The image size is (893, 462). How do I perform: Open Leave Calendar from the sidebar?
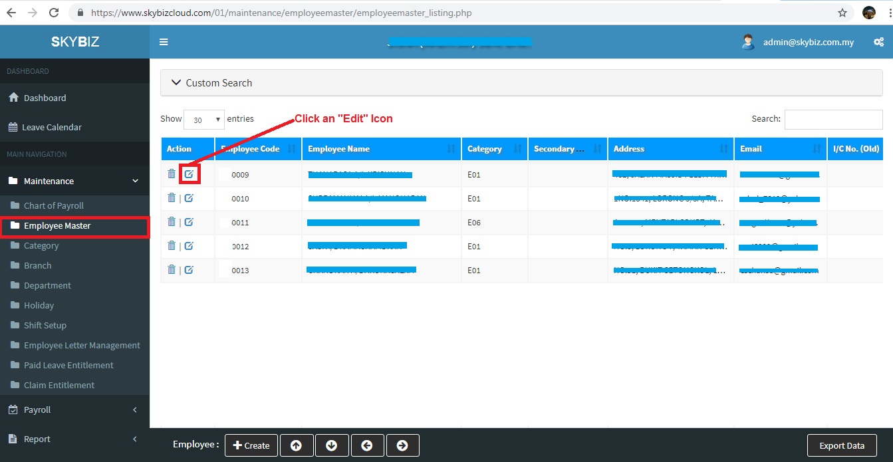tap(52, 127)
